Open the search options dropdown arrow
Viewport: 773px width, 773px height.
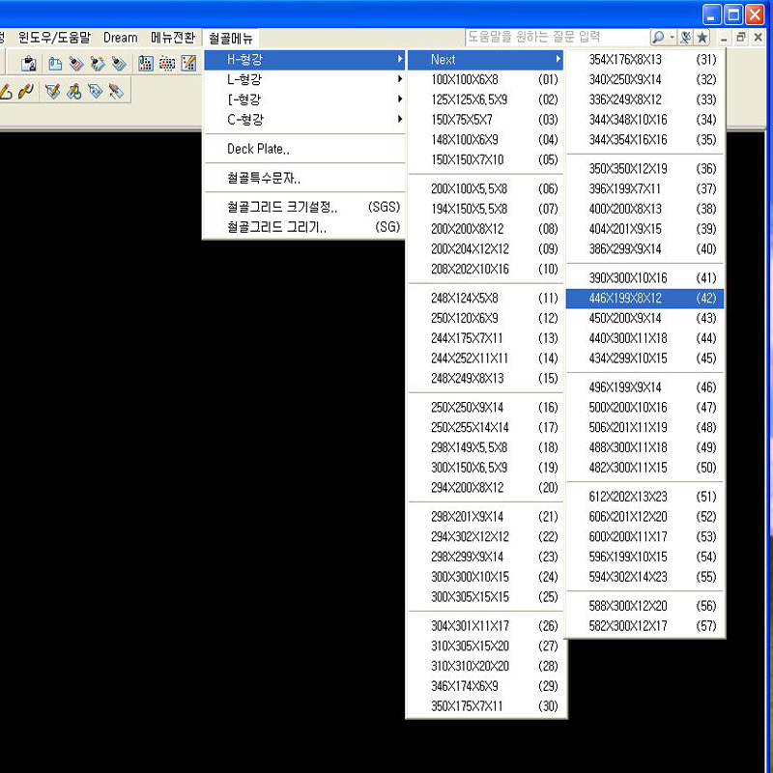click(x=672, y=37)
